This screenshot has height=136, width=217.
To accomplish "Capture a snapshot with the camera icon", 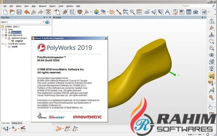I will pos(195,12).
